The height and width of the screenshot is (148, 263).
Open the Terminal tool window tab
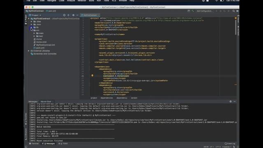[34, 143]
